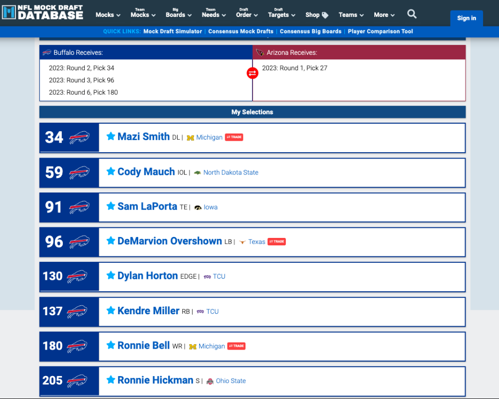Image resolution: width=499 pixels, height=399 pixels.
Task: Click the Sign in button
Action: (467, 18)
